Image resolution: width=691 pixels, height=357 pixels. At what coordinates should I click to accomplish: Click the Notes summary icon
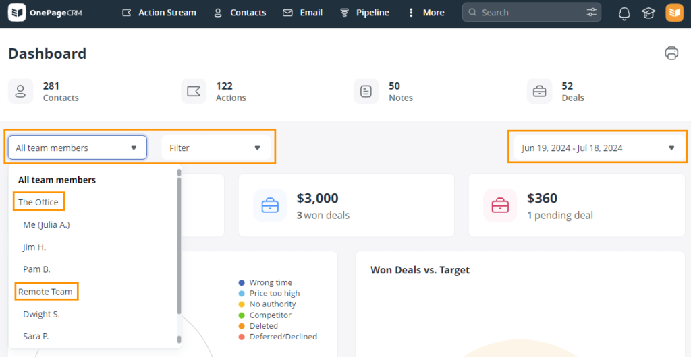366,92
